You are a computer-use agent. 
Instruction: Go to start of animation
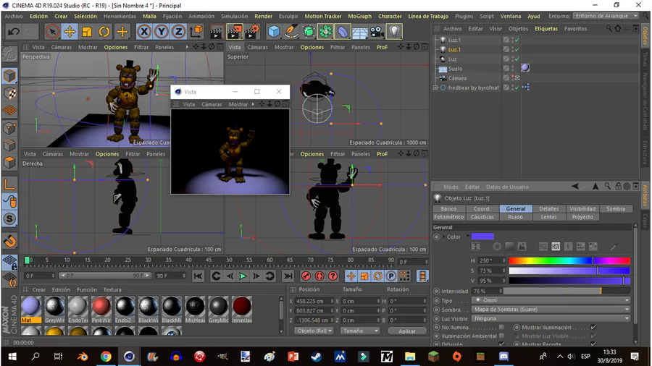(x=198, y=276)
